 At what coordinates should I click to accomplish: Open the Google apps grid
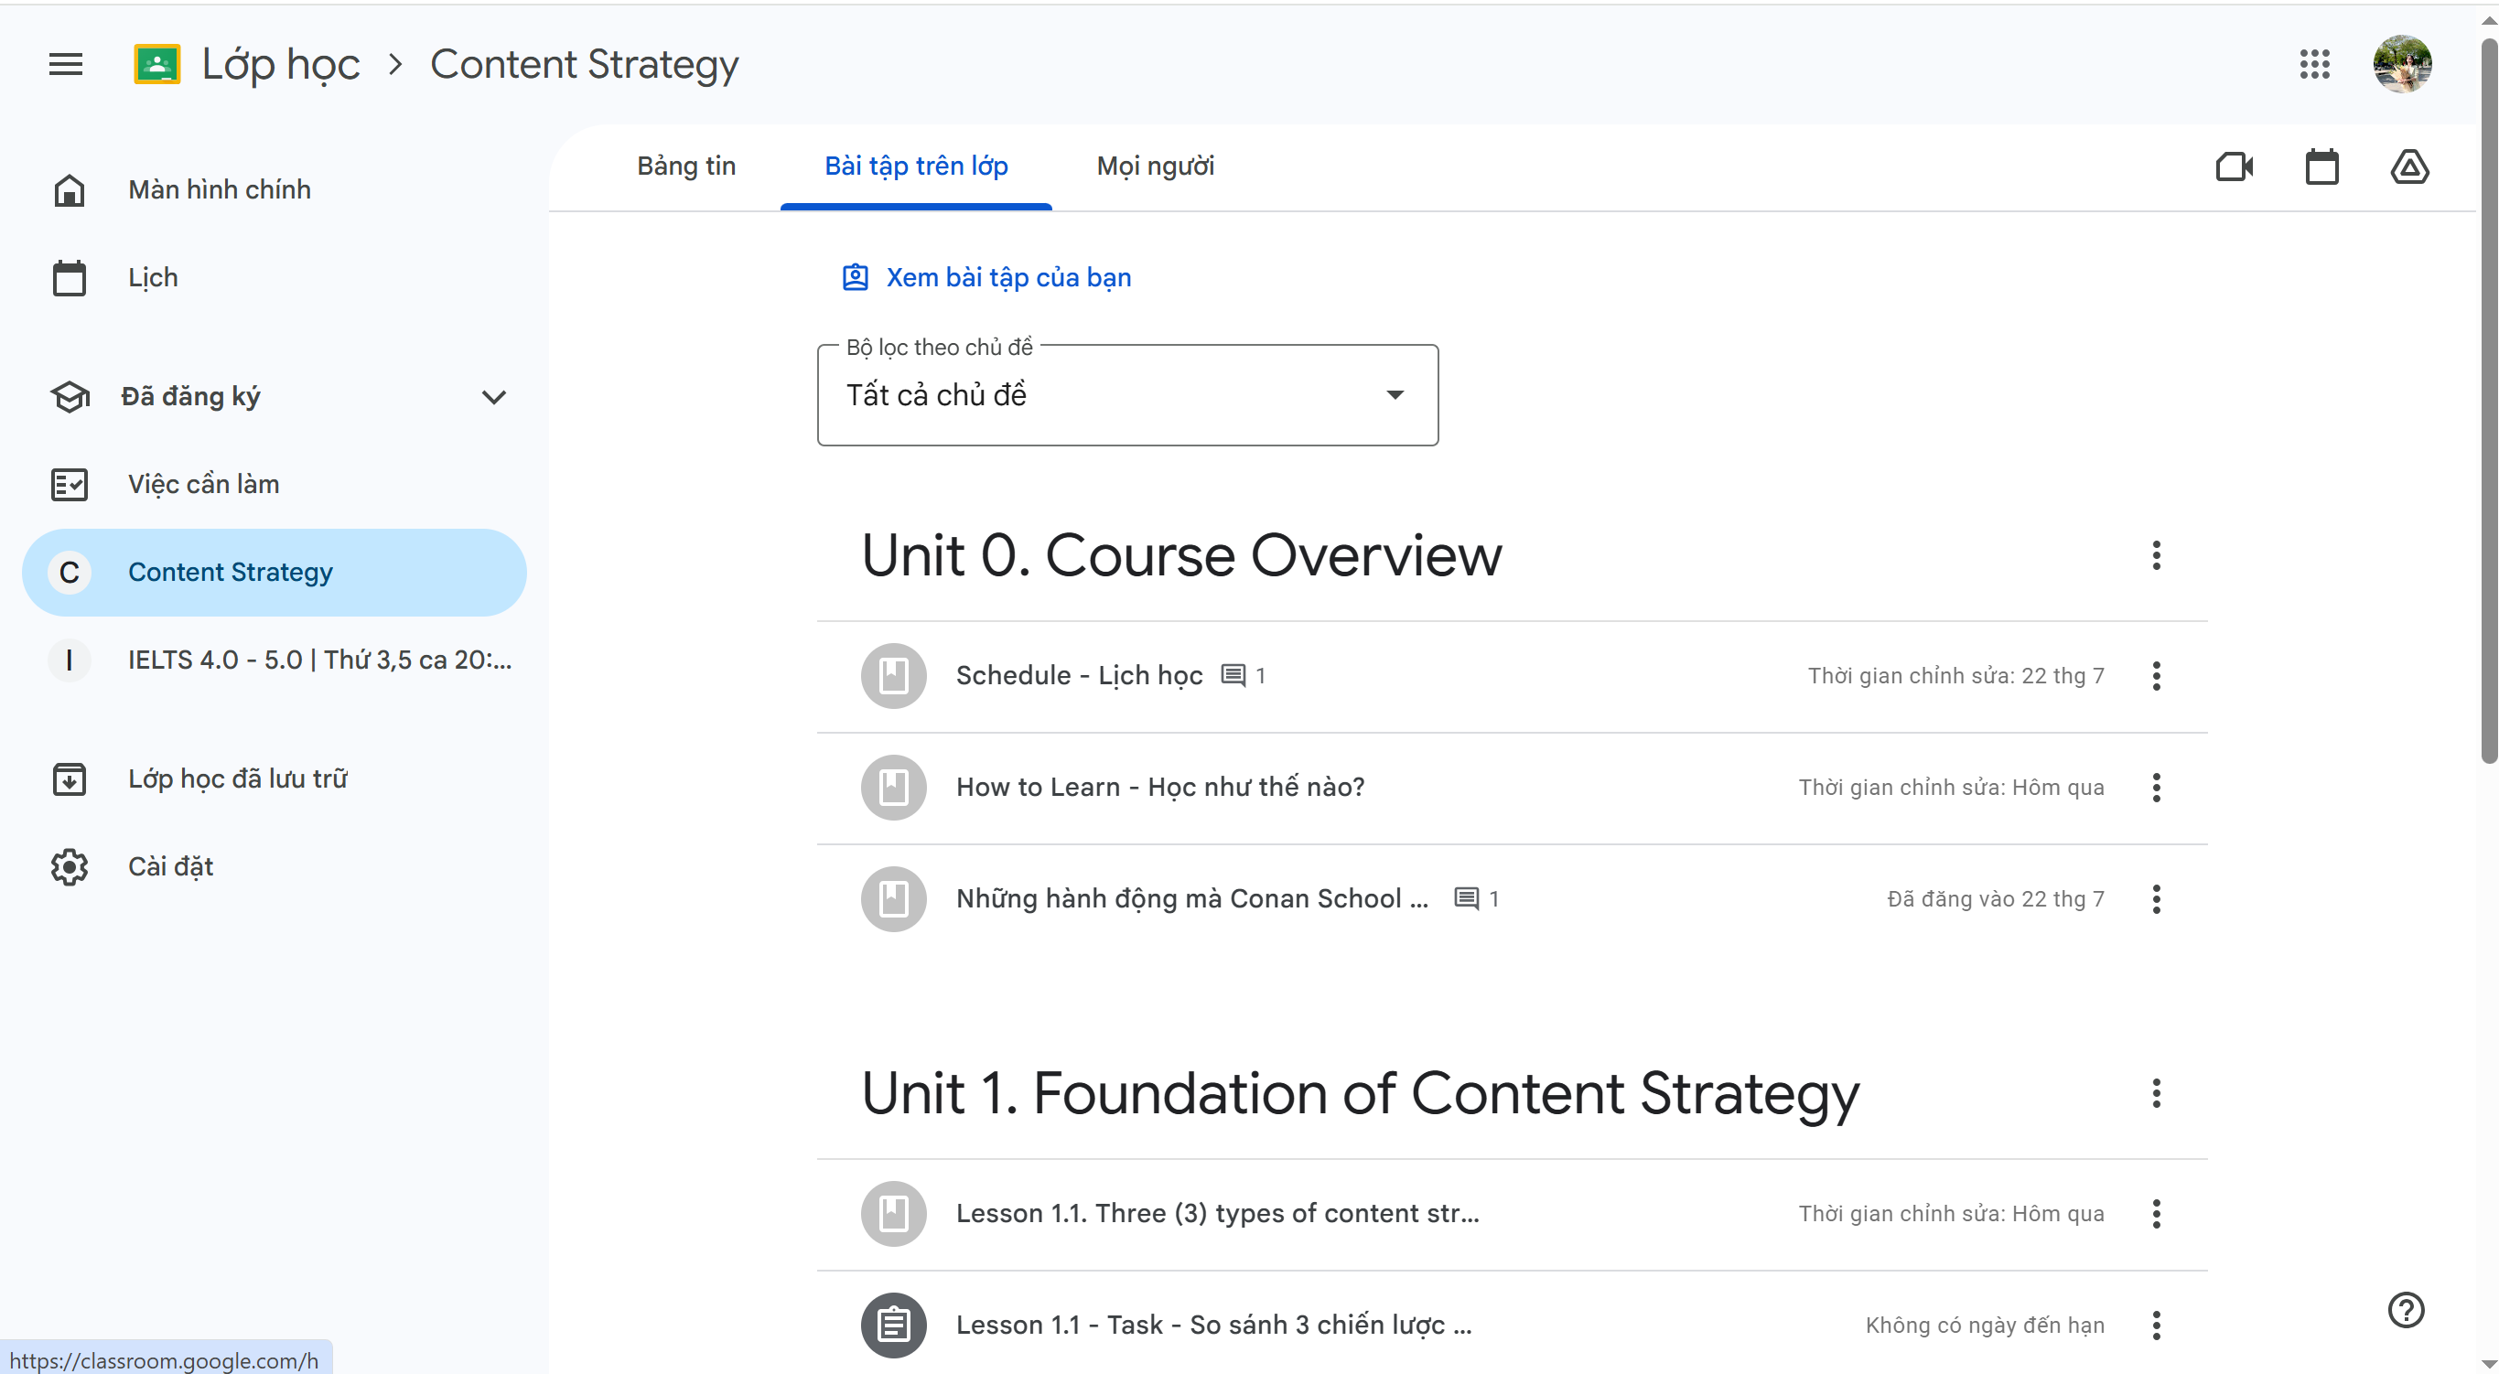2314,64
